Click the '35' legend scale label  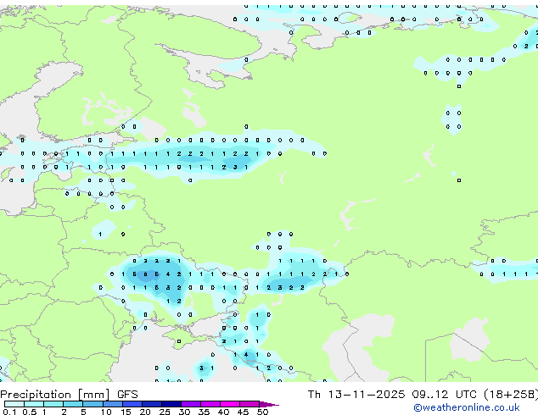pyautogui.click(x=205, y=412)
